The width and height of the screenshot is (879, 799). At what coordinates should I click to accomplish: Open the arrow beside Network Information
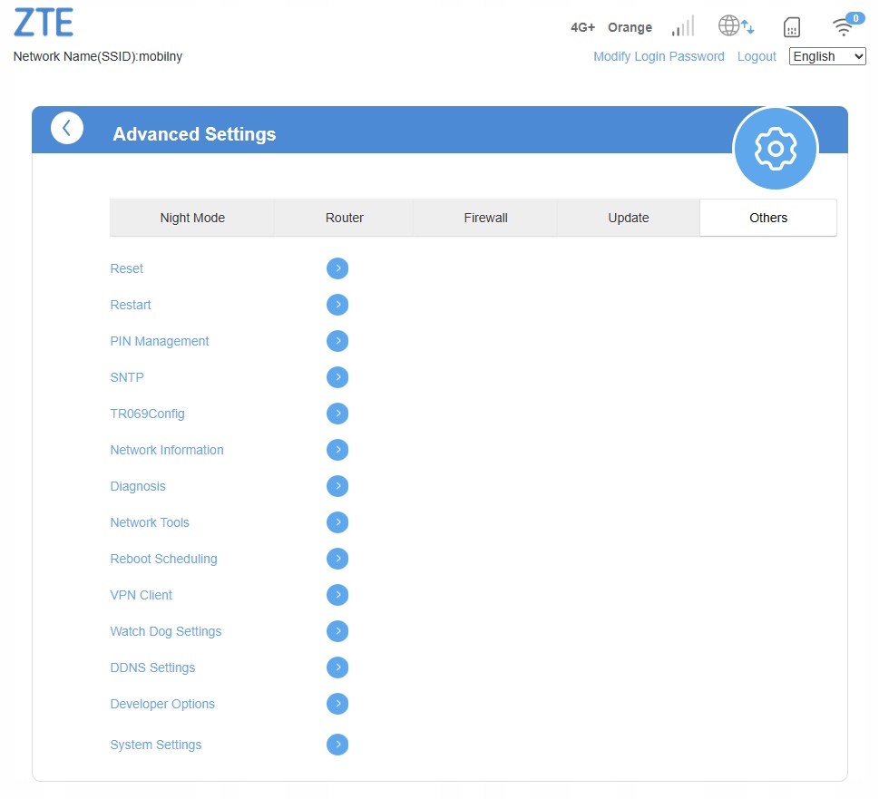click(337, 450)
